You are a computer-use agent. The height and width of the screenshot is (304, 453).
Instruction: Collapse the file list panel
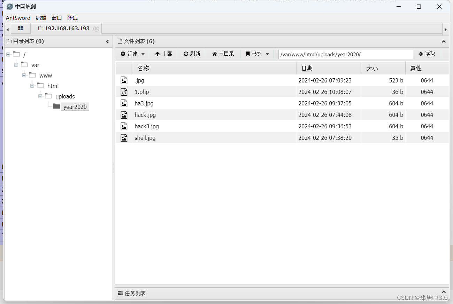click(x=444, y=41)
